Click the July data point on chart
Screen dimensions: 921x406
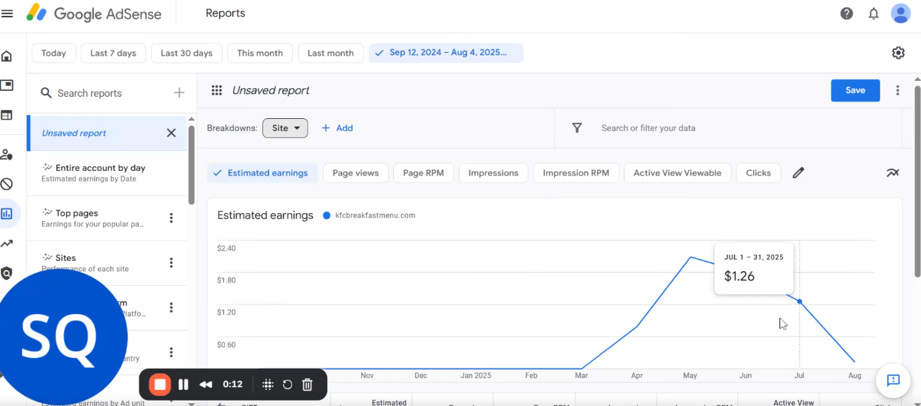tap(799, 302)
